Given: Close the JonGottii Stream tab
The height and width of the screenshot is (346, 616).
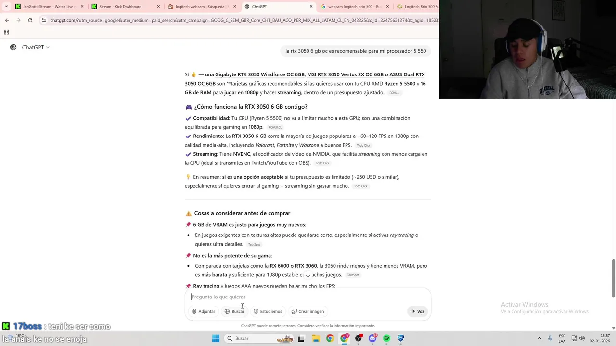Looking at the screenshot, I should (x=82, y=7).
